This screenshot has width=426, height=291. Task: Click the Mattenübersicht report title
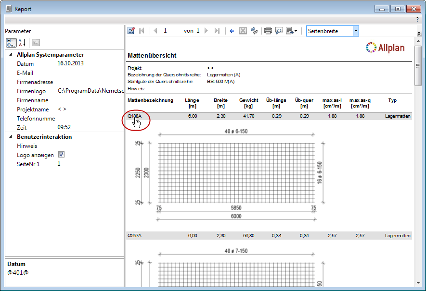coord(152,56)
